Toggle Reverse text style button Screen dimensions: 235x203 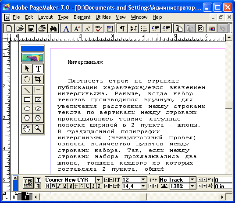click(70, 186)
